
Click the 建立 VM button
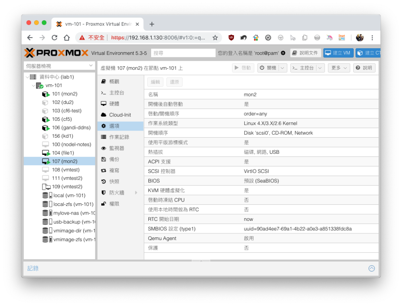pyautogui.click(x=338, y=53)
